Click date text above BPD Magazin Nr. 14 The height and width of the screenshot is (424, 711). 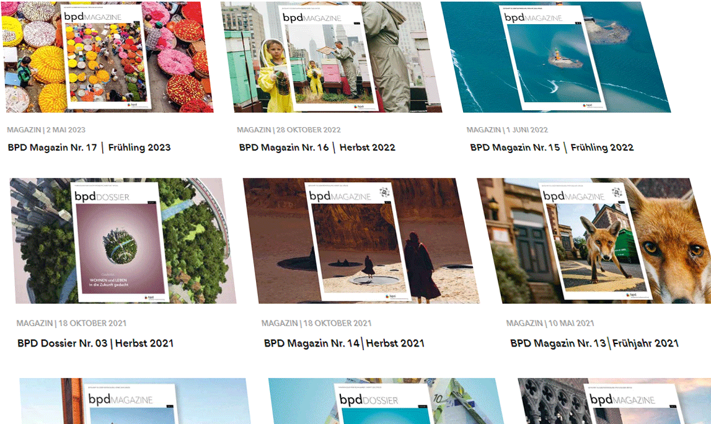click(317, 324)
